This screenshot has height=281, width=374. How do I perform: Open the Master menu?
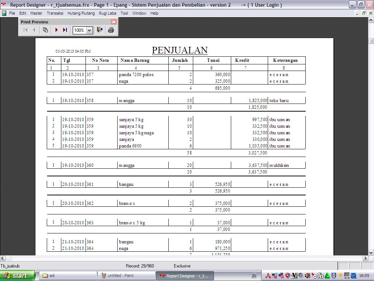pos(36,13)
